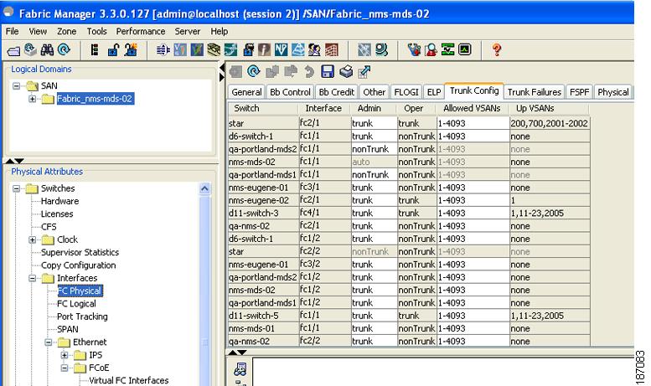Select Virtual FC Interfaces tree item
The width and height of the screenshot is (651, 386).
point(129,381)
